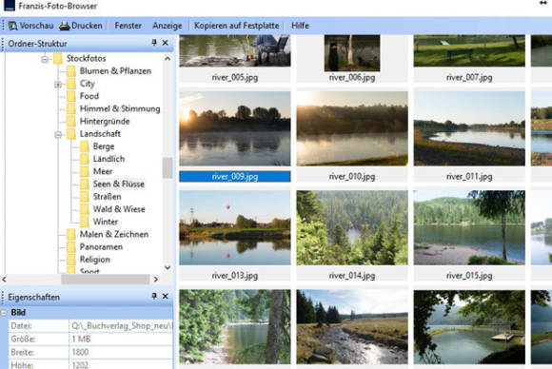552x369 pixels.
Task: Click the Berge folder icon
Action: pos(85,146)
